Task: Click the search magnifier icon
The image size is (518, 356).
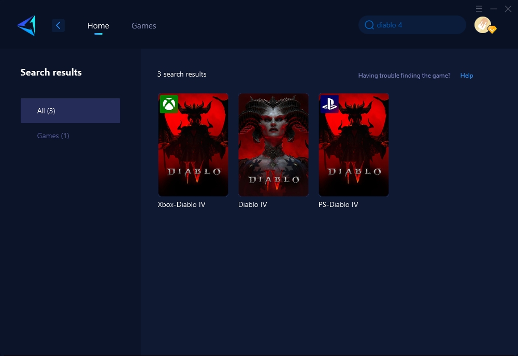Action: click(x=369, y=25)
